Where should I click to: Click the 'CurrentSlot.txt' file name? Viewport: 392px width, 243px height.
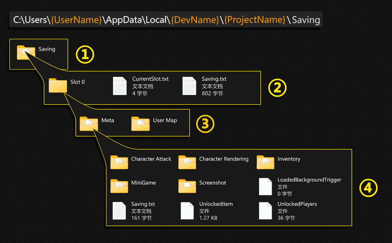point(150,79)
